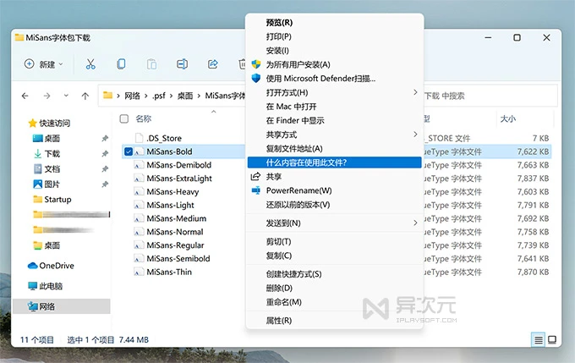Choose 剪切(T) from context menu
Viewport: 575px width, 363px height.
335,241
